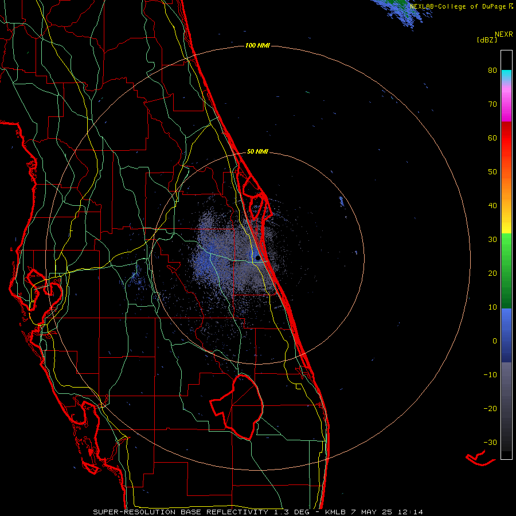The image size is (516, 516).
Task: Click the 'NEXR' label above the color scale
Action: [x=503, y=34]
